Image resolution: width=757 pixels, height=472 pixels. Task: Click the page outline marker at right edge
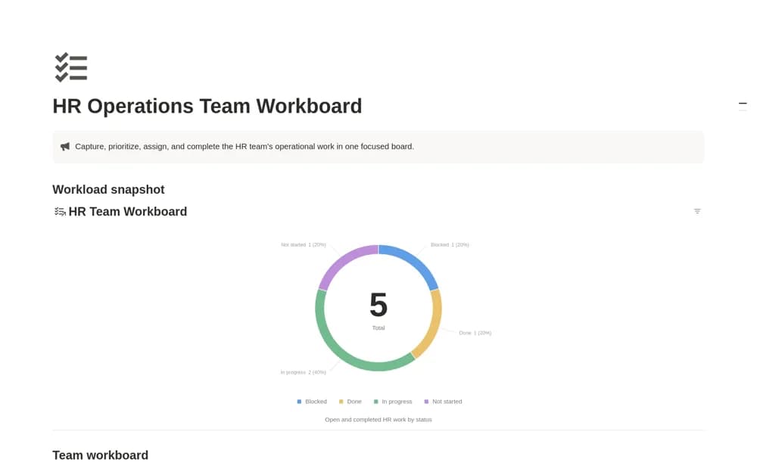click(x=743, y=104)
